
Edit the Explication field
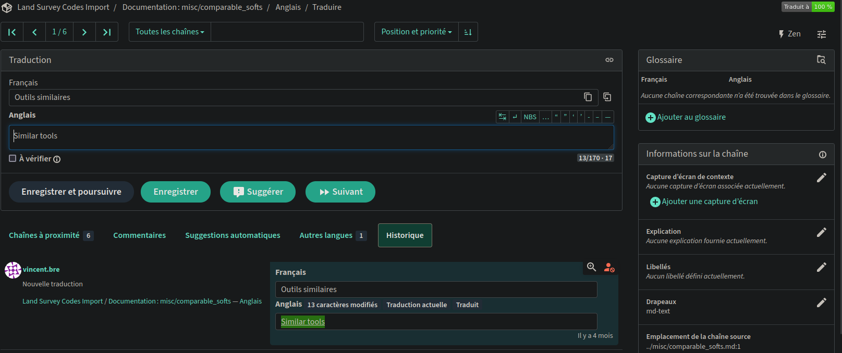pos(822,232)
